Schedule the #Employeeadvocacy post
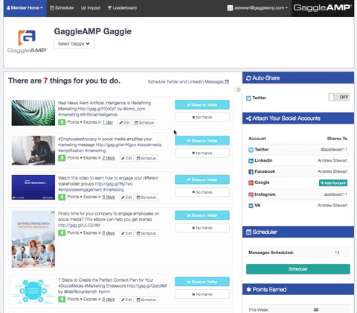The width and height of the screenshot is (357, 313). [x=147, y=158]
